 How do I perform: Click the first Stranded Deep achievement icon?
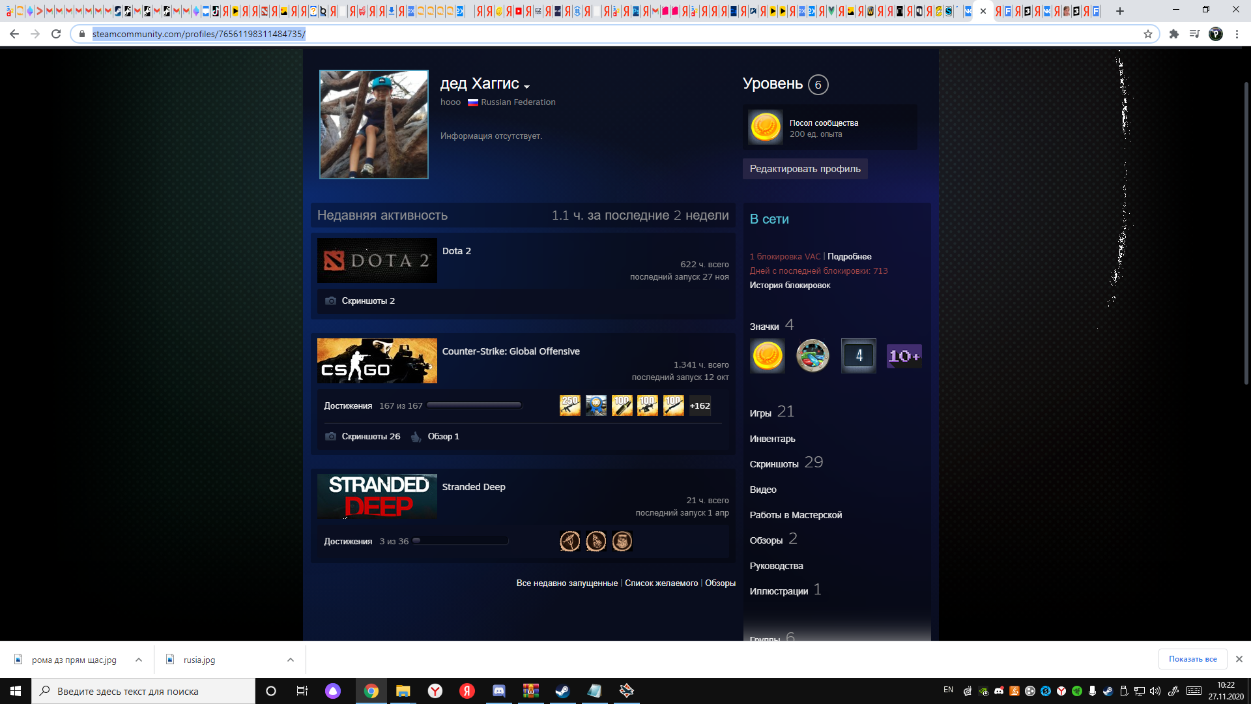click(x=569, y=541)
